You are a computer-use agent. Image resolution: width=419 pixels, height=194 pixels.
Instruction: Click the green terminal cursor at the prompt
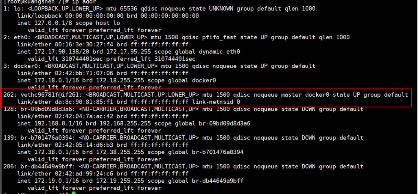(x=74, y=193)
